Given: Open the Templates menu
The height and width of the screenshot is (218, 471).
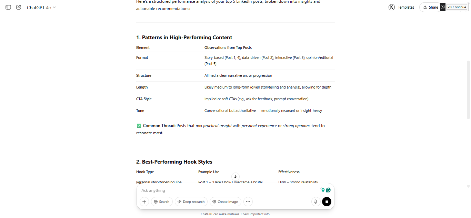Looking at the screenshot, I should click(x=406, y=7).
